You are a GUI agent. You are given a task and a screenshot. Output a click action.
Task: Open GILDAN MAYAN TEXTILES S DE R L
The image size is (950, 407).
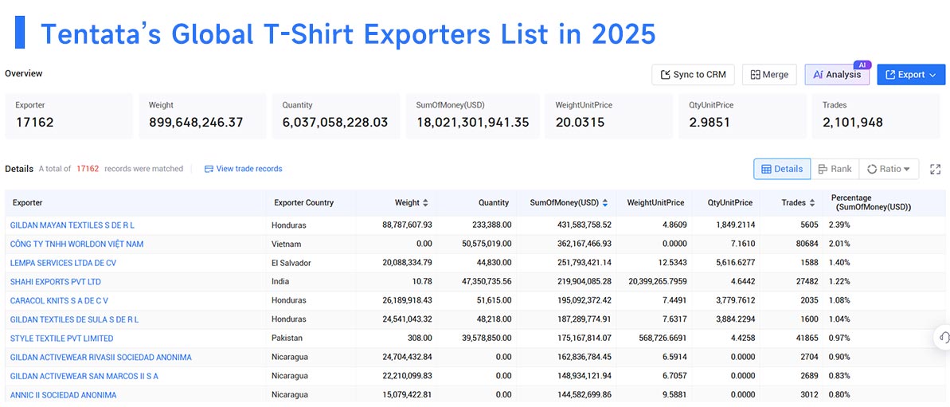coord(72,225)
